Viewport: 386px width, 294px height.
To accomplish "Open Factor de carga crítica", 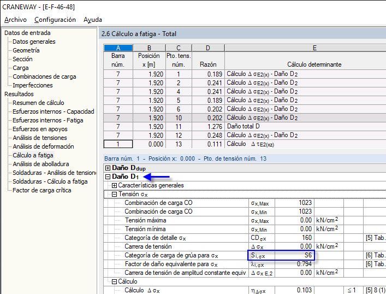I will point(42,190).
